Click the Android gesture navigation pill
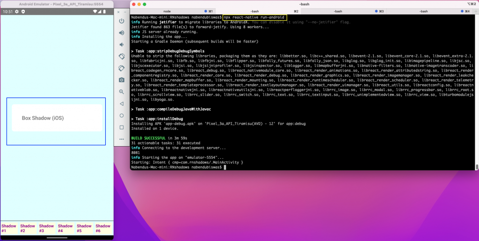This screenshot has width=479, height=241. pyautogui.click(x=57, y=238)
